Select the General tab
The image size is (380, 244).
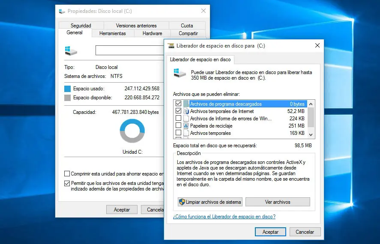pyautogui.click(x=75, y=33)
